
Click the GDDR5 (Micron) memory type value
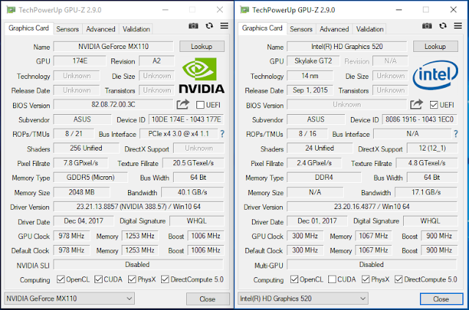click(x=91, y=178)
